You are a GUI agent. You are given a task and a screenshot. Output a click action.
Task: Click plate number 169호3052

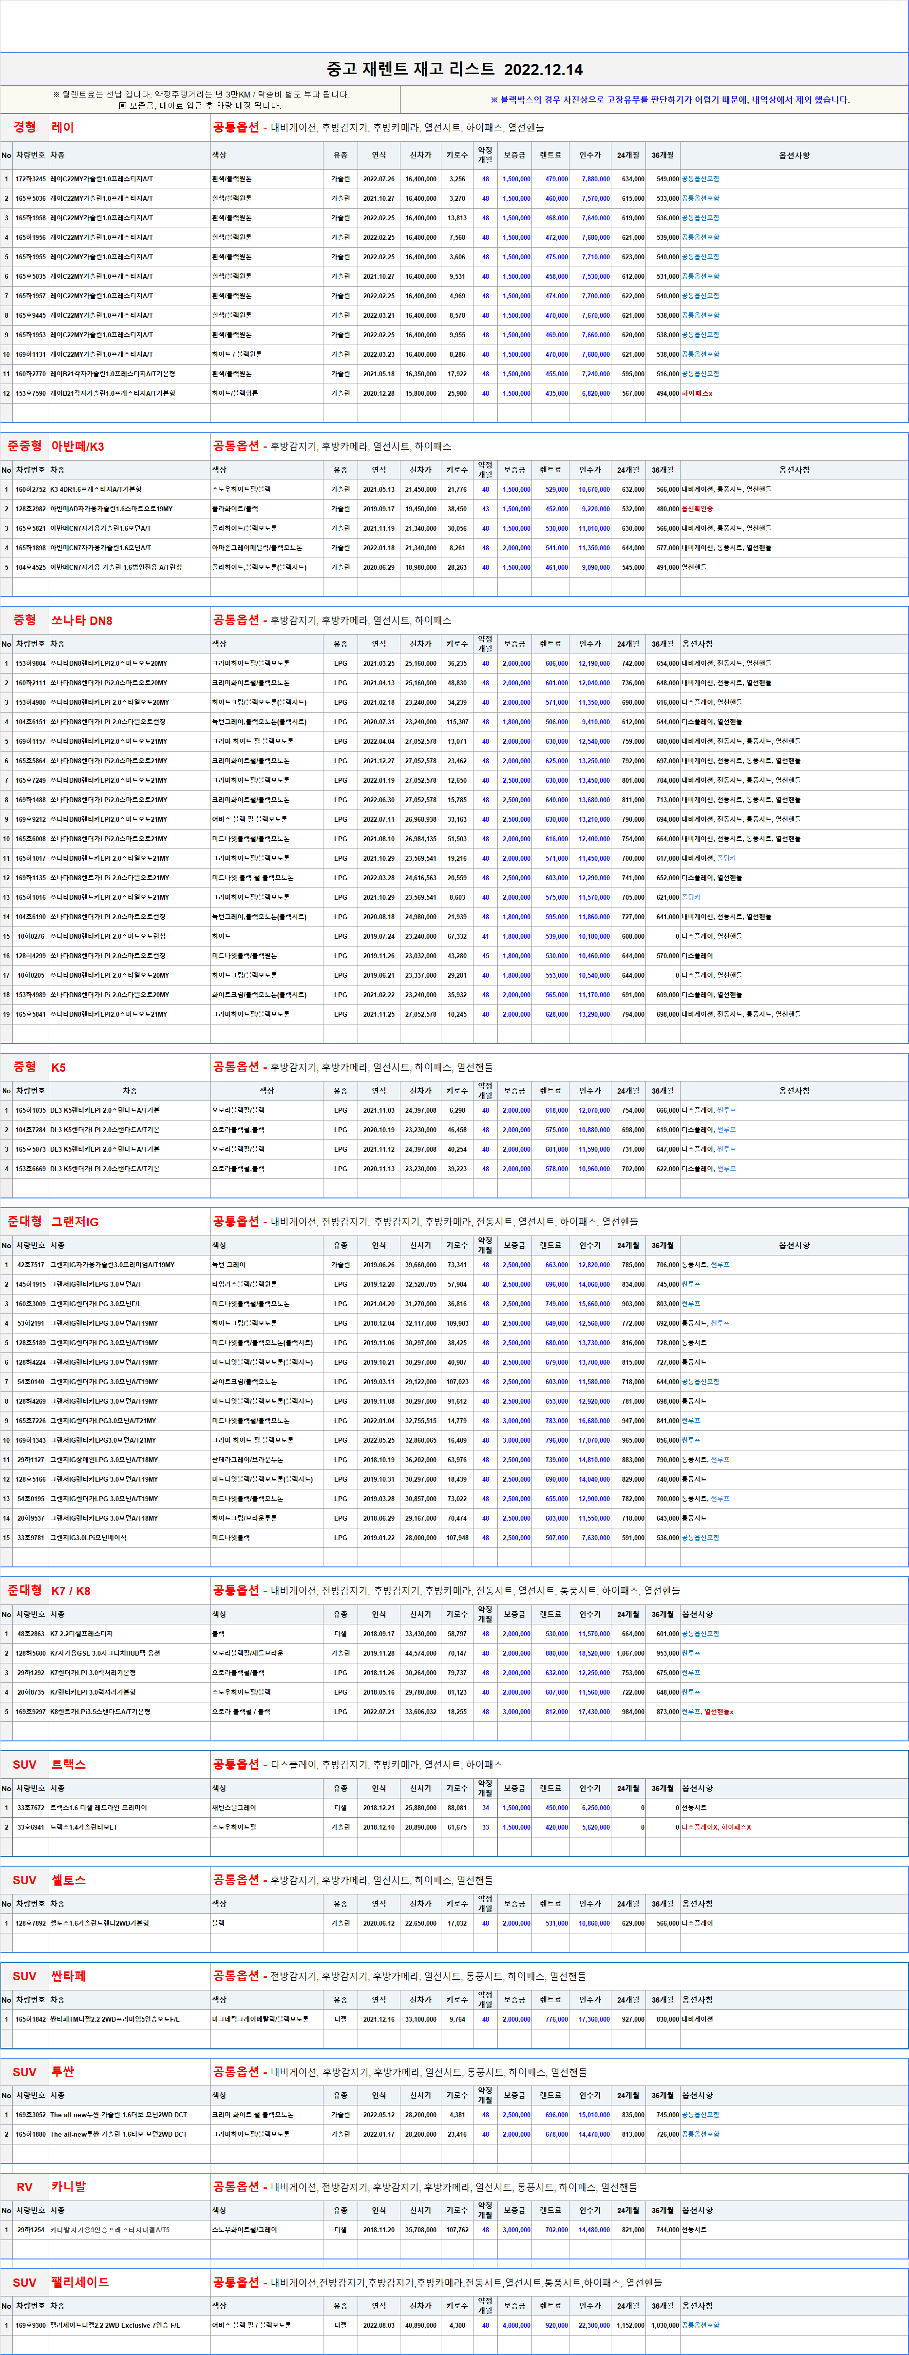(x=30, y=2116)
